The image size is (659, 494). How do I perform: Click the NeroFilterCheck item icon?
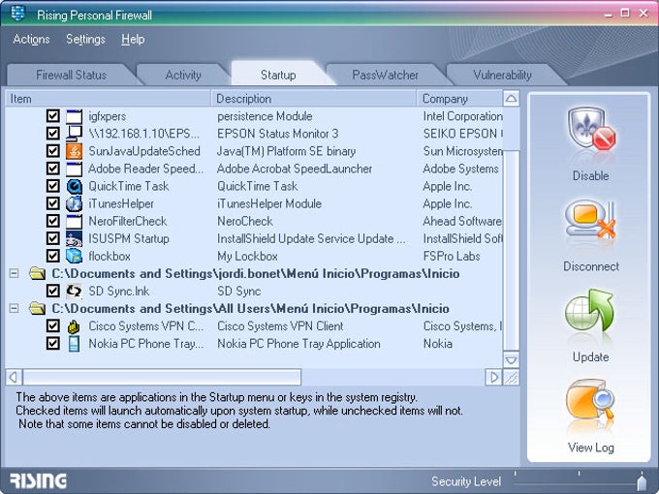(x=74, y=222)
